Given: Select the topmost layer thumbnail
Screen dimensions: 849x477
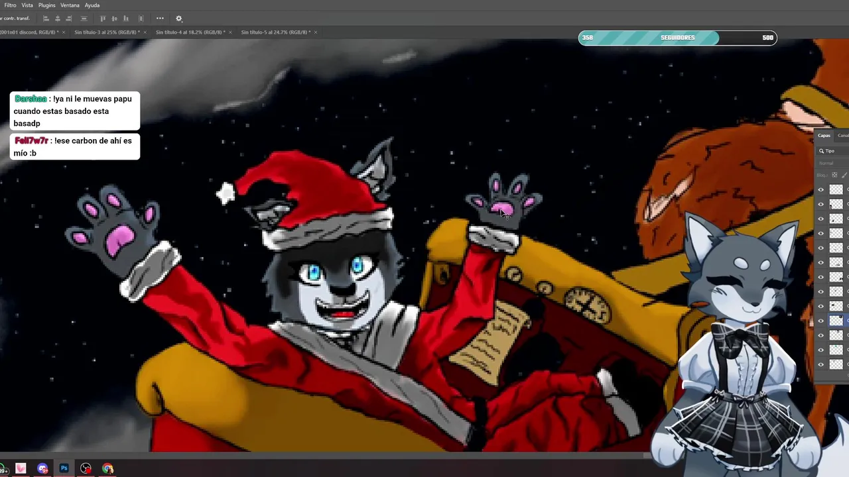Looking at the screenshot, I should [x=836, y=189].
